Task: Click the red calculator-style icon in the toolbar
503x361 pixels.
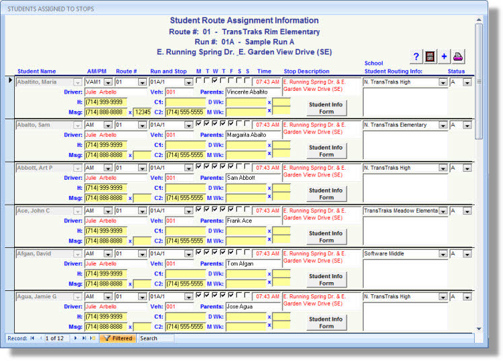Action: pyautogui.click(x=430, y=57)
